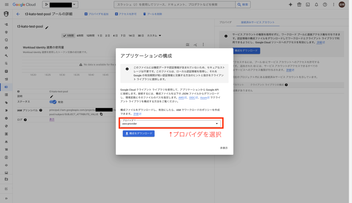Click プールを削除 in the header
The width and height of the screenshot is (352, 203).
tap(153, 14)
